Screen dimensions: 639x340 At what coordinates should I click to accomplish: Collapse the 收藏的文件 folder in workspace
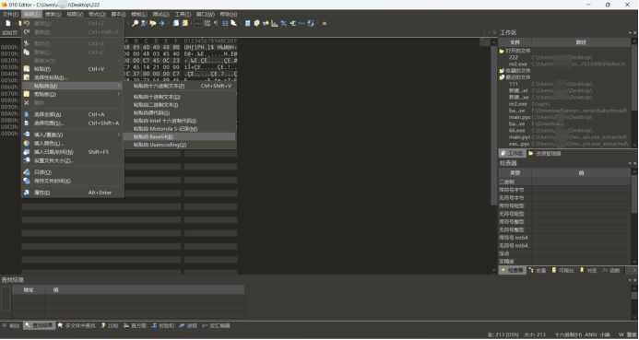(x=502, y=70)
